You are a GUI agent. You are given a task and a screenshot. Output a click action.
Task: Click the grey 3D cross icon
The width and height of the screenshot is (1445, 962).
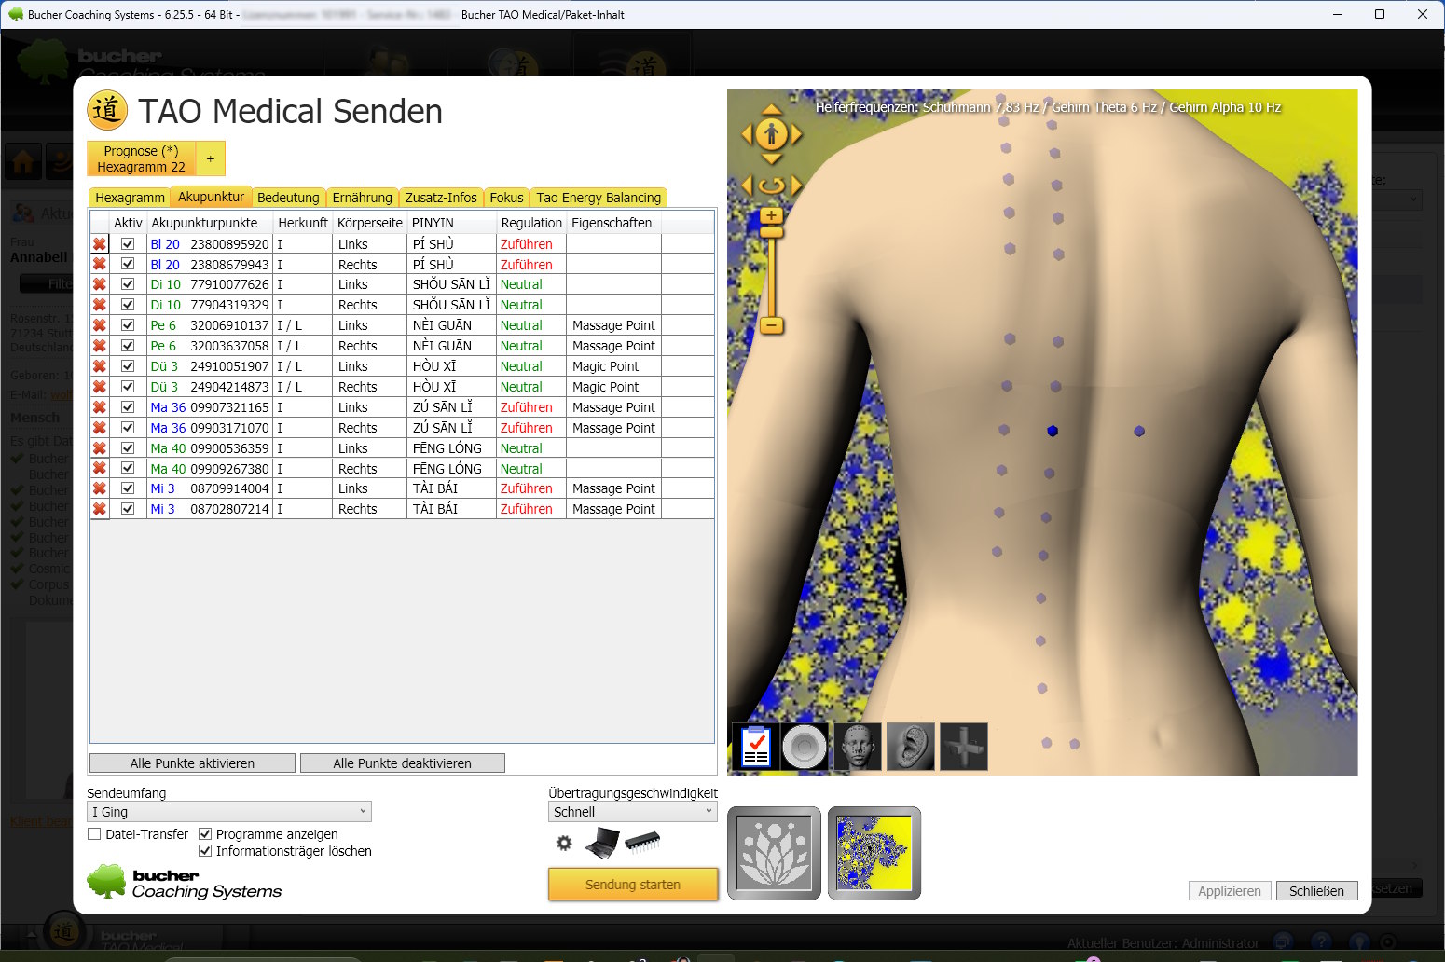(963, 747)
